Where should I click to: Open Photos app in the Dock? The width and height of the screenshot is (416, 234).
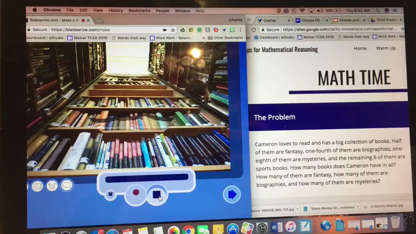point(174,231)
